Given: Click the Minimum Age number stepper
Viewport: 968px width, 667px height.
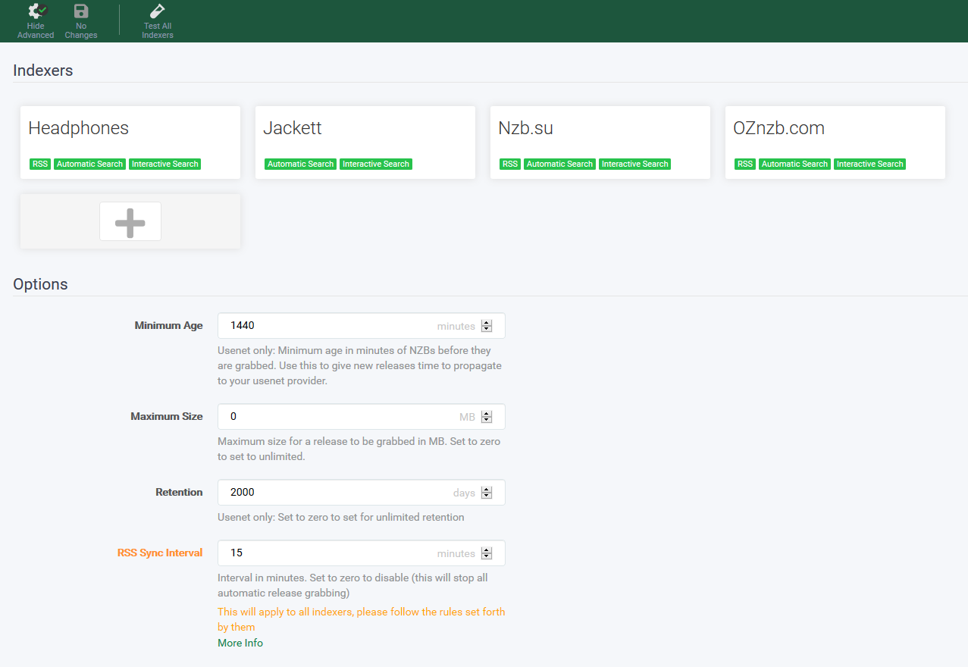Looking at the screenshot, I should (x=487, y=326).
